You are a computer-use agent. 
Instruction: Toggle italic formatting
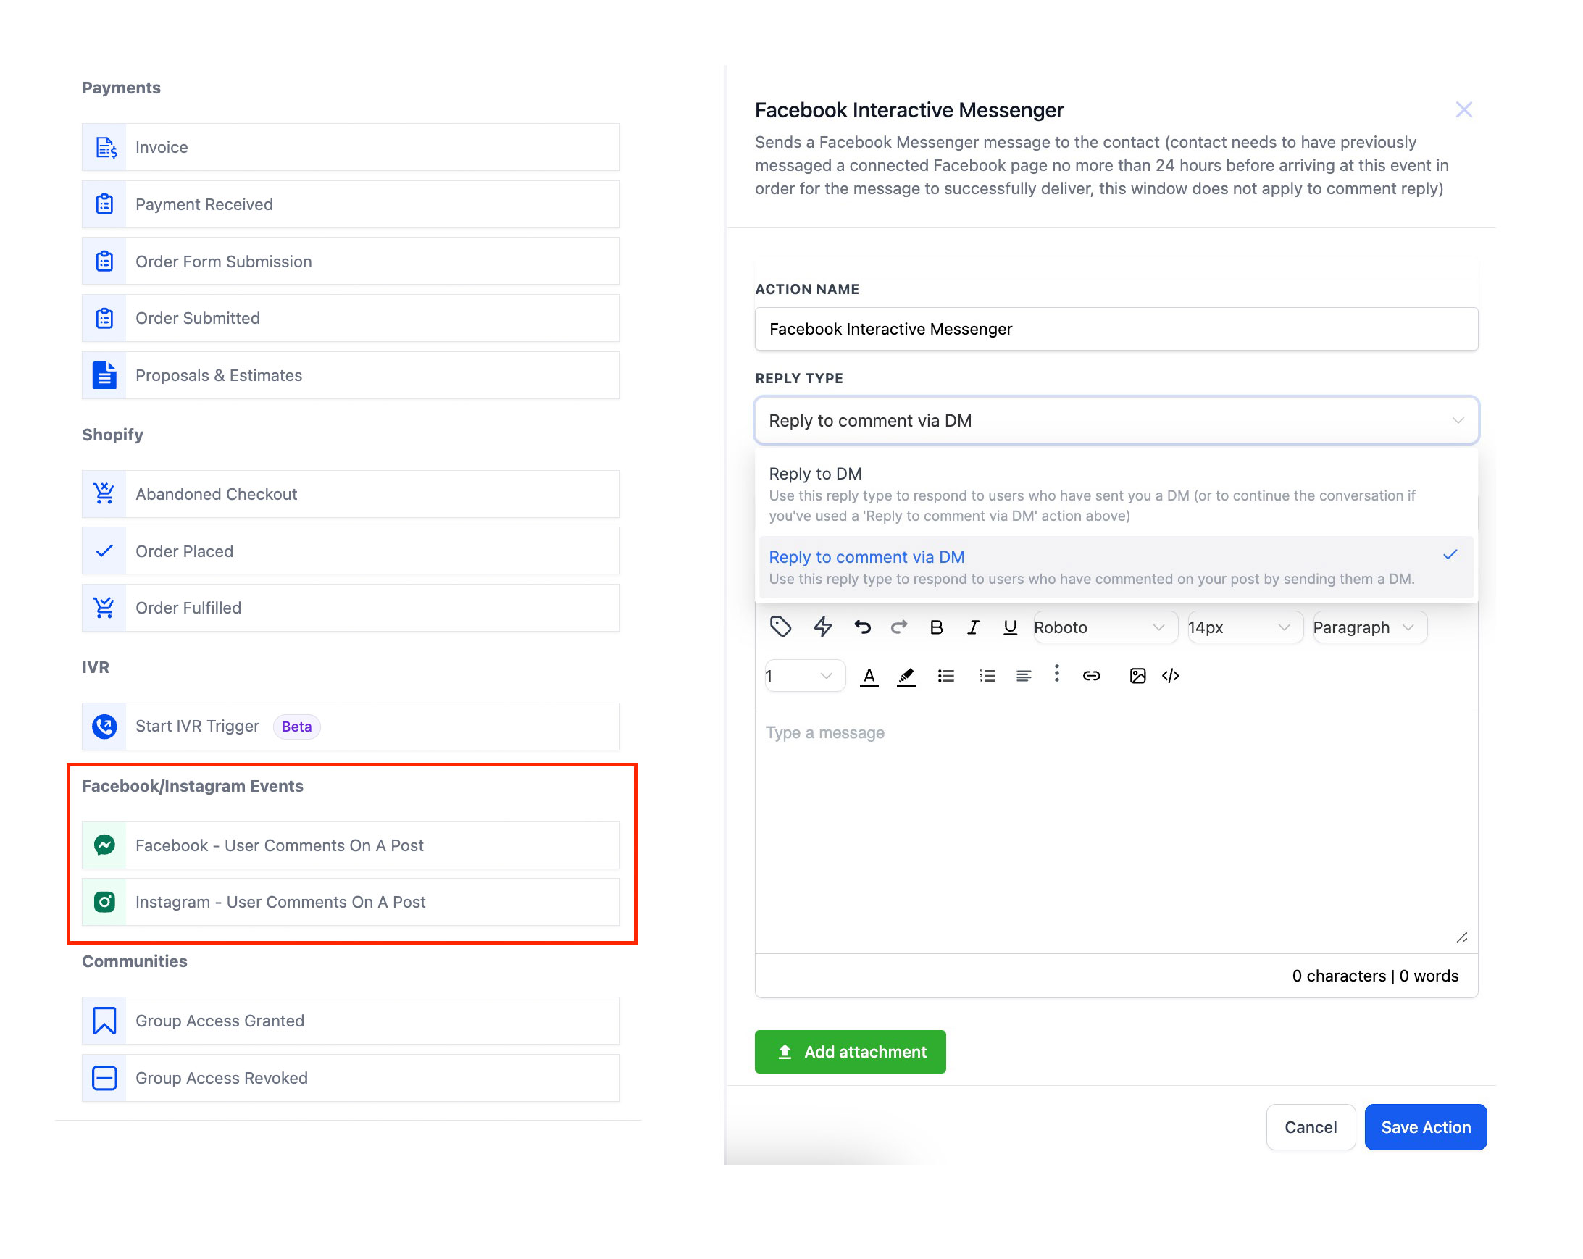(x=973, y=627)
